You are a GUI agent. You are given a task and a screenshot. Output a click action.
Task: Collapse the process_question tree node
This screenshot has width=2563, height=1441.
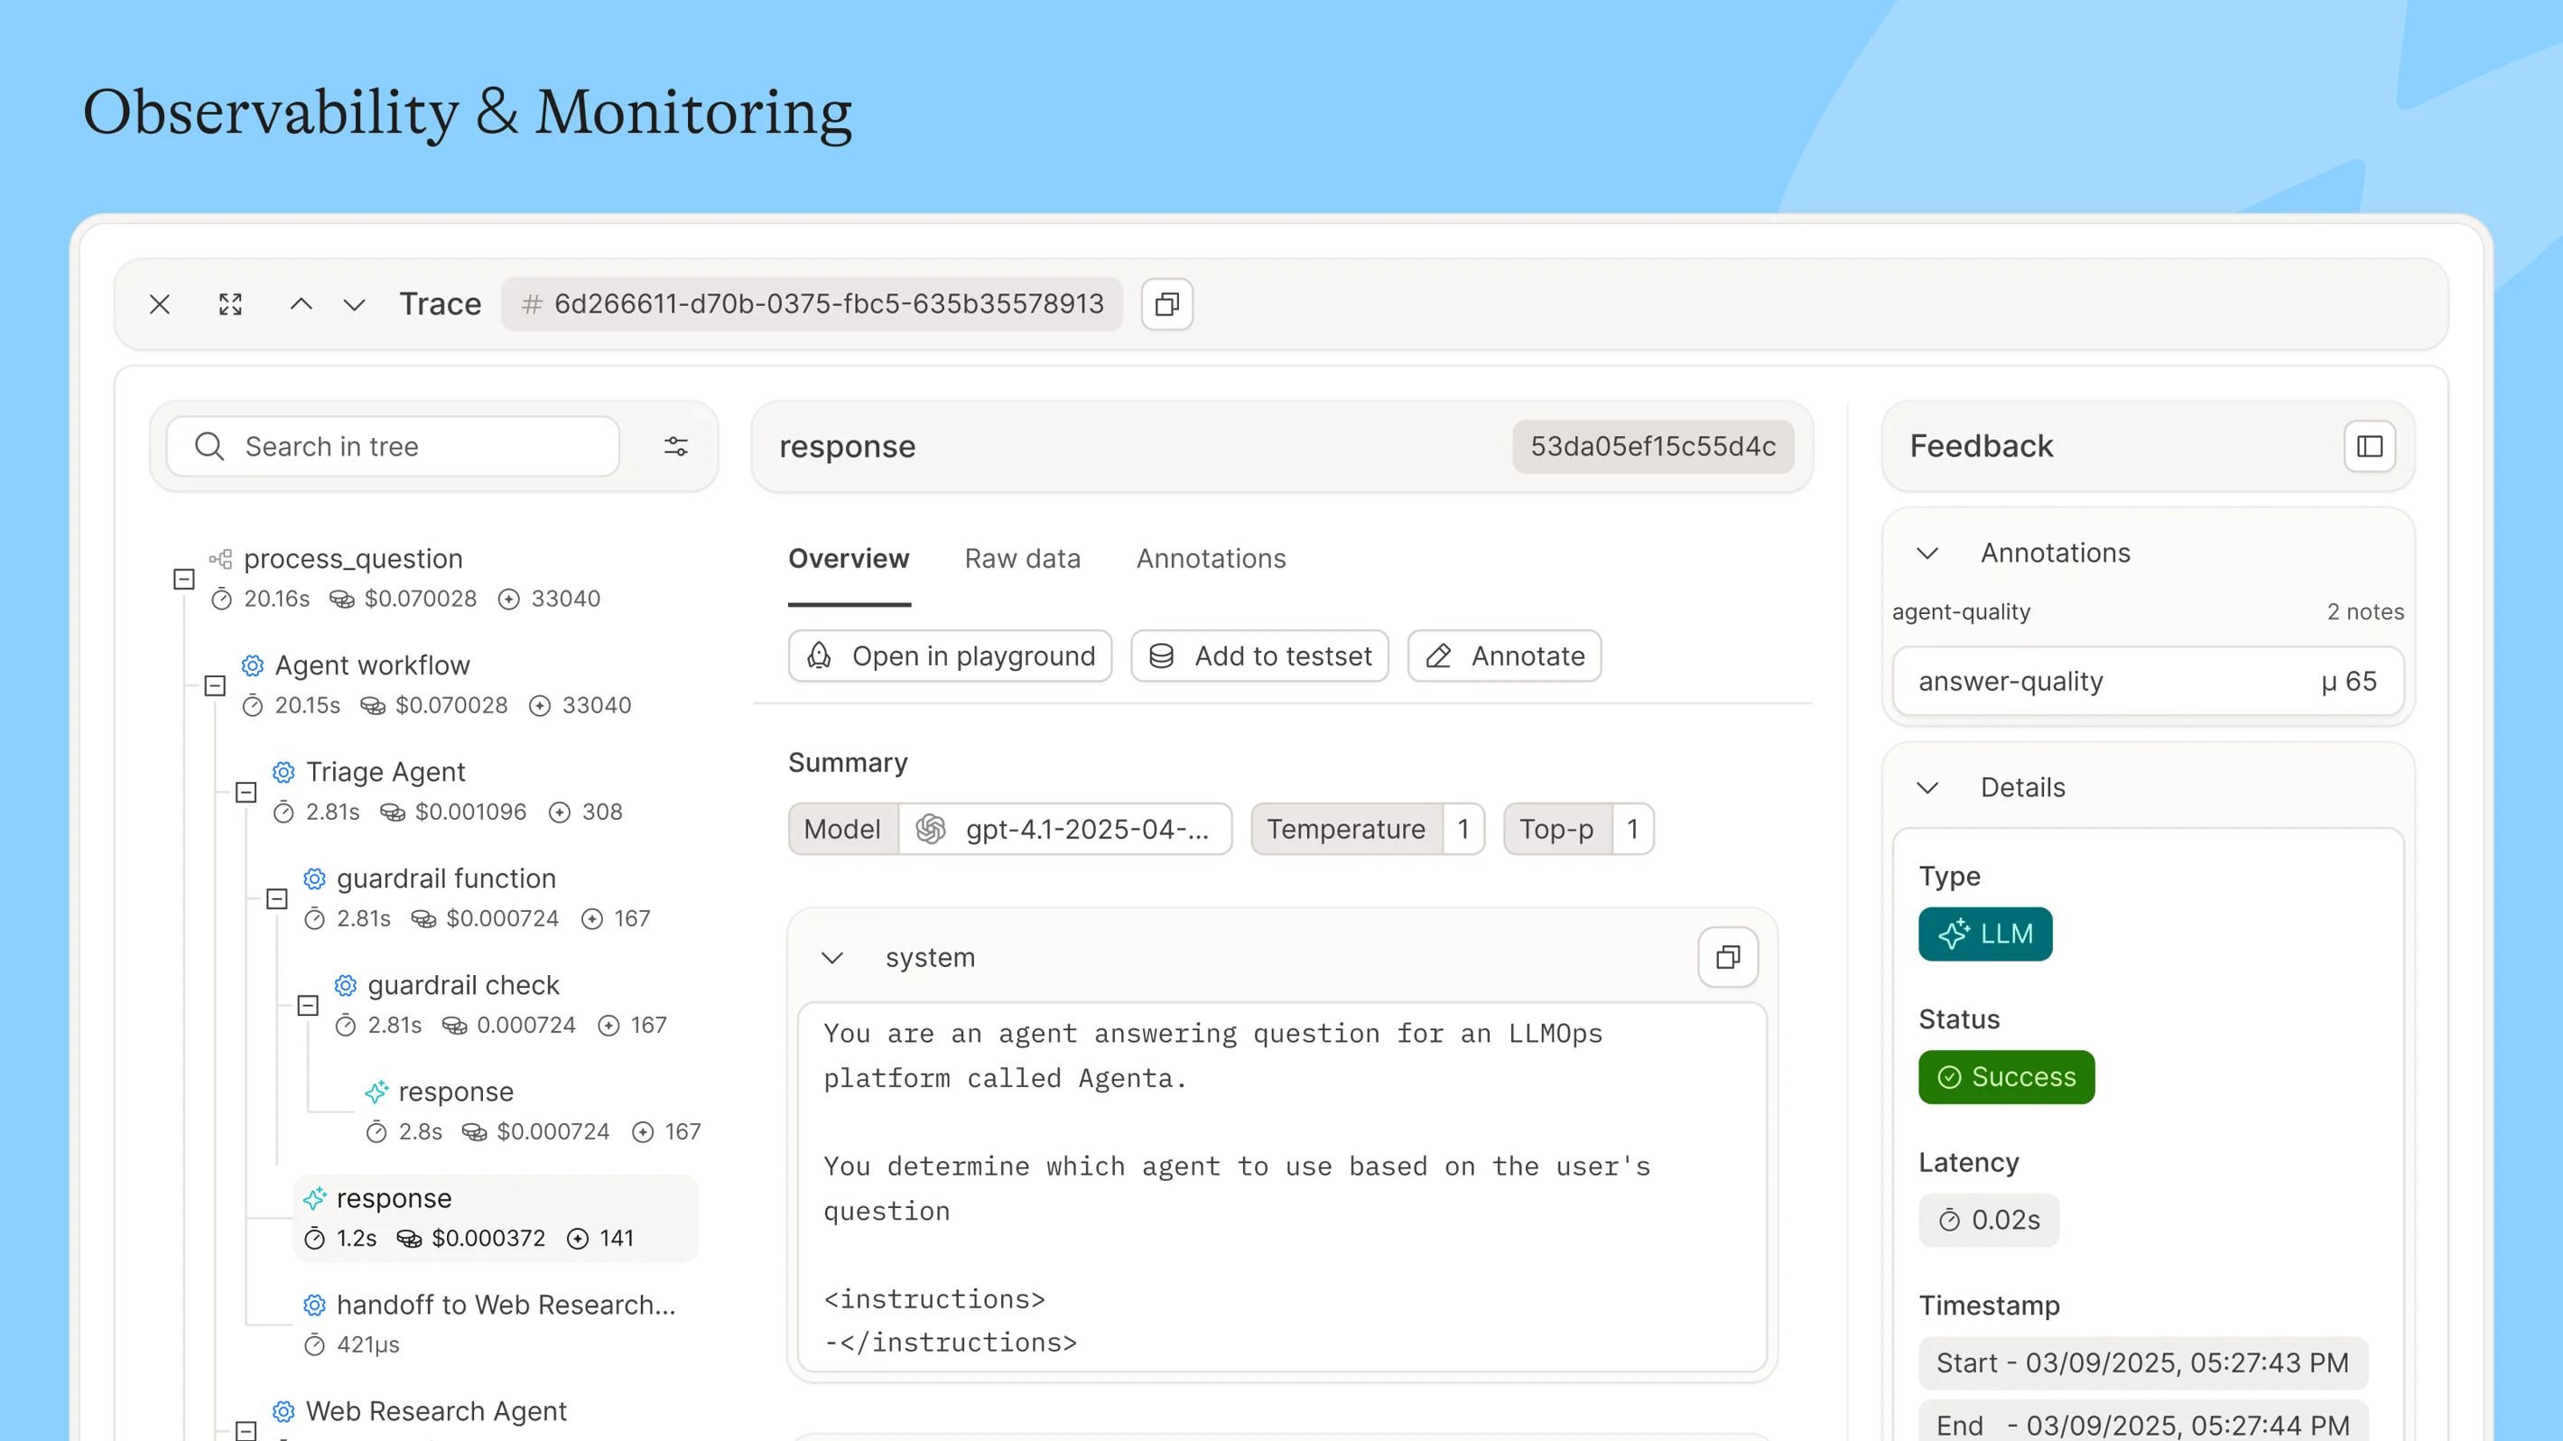184,578
